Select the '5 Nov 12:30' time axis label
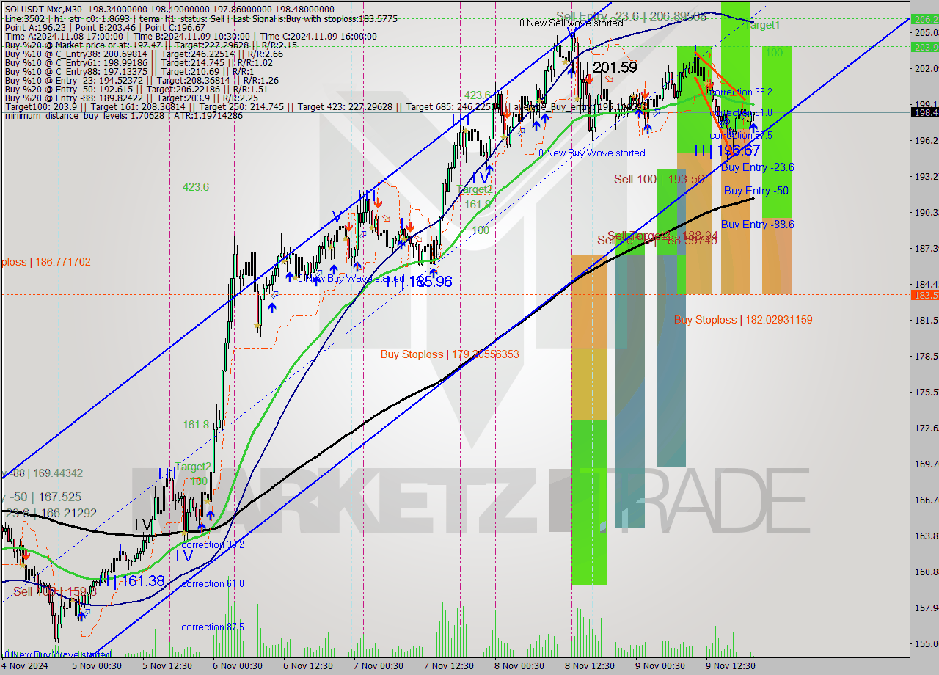The height and width of the screenshot is (675, 939). [167, 666]
